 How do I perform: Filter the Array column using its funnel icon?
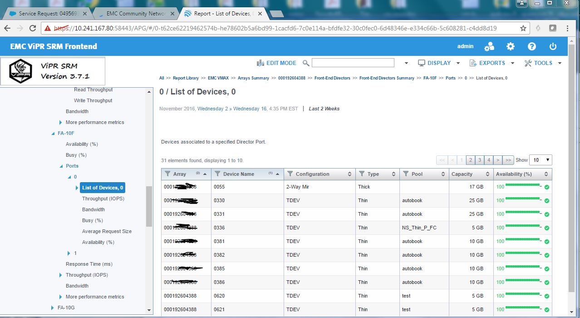[167, 174]
